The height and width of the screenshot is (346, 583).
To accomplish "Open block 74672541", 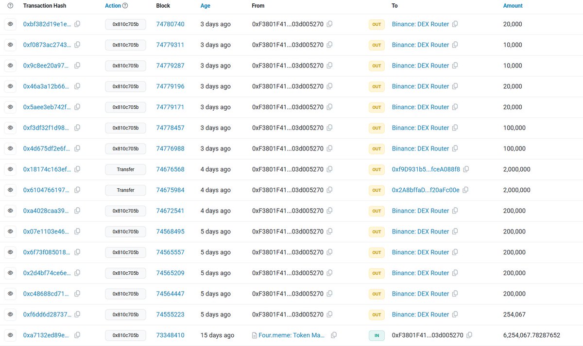I will [x=171, y=211].
